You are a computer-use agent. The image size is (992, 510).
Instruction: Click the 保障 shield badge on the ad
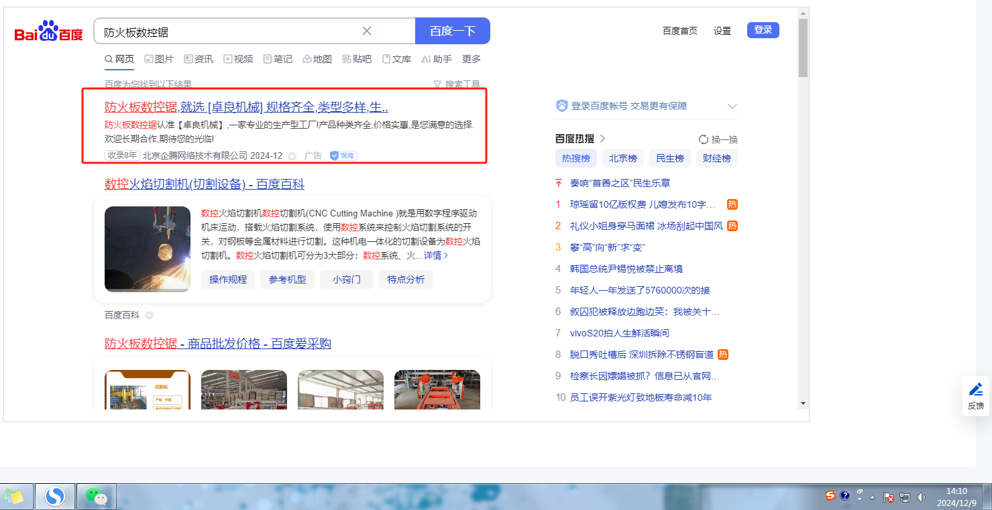343,155
